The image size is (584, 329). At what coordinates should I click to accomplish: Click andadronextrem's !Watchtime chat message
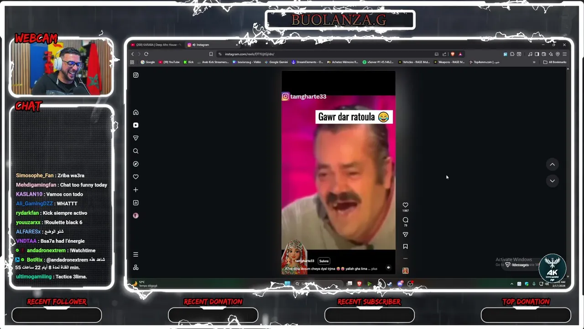click(61, 250)
